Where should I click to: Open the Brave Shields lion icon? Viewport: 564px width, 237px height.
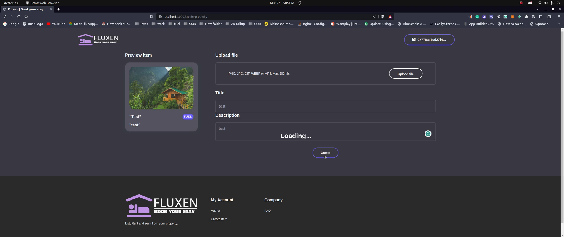pos(383,17)
